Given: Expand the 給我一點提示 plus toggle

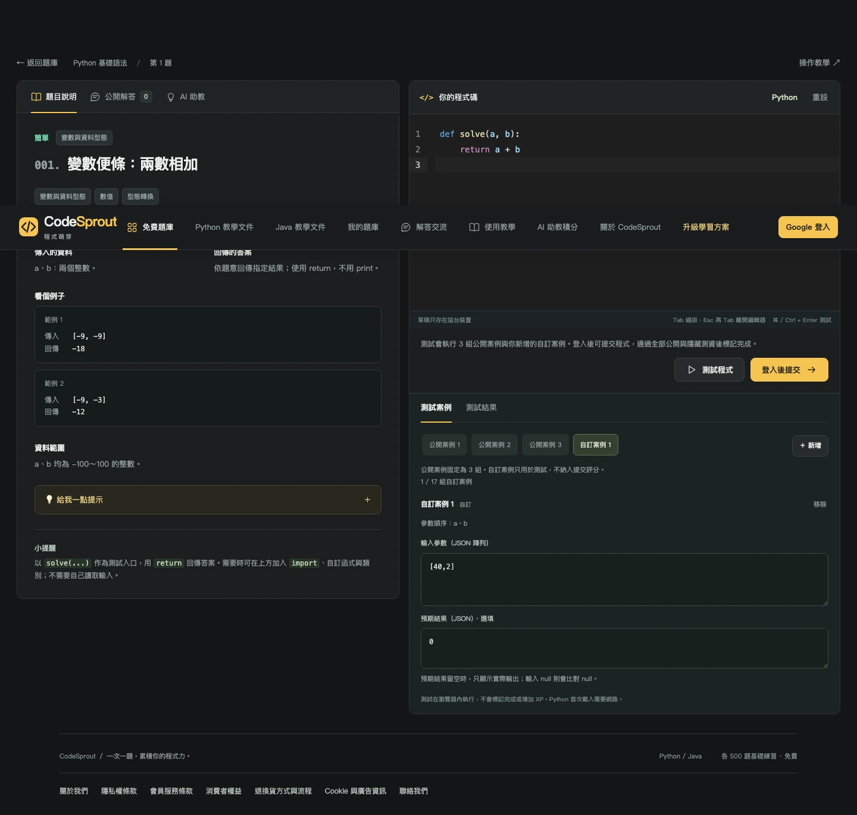Looking at the screenshot, I should [x=367, y=499].
